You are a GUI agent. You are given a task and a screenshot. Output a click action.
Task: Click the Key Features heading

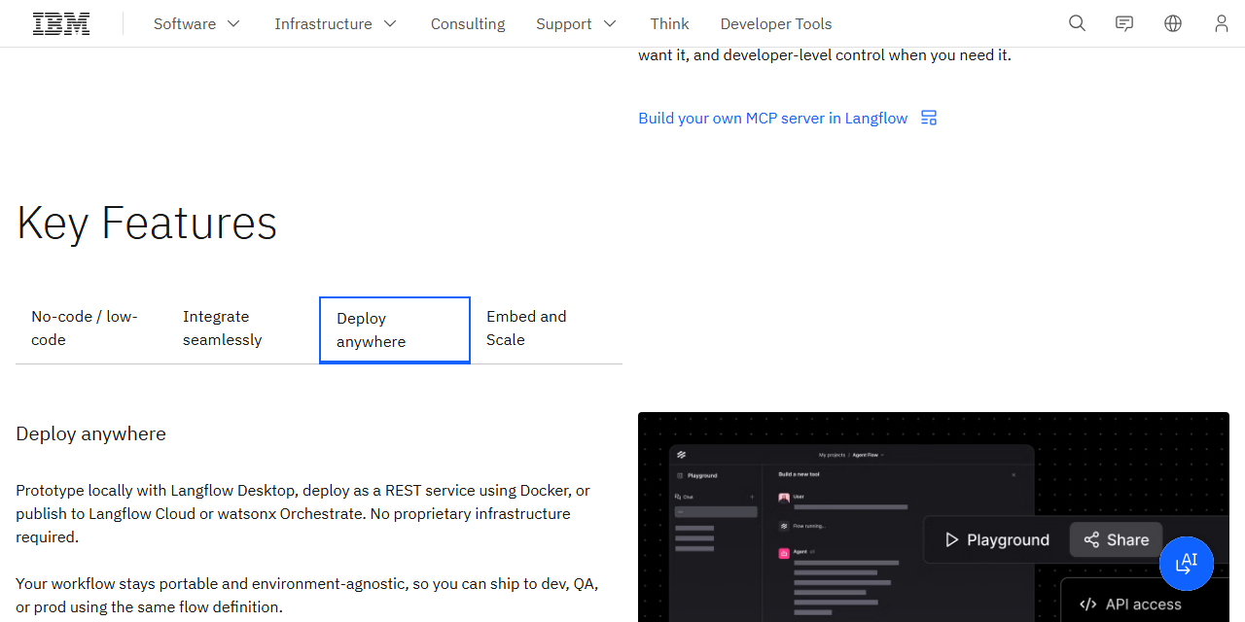point(147,223)
